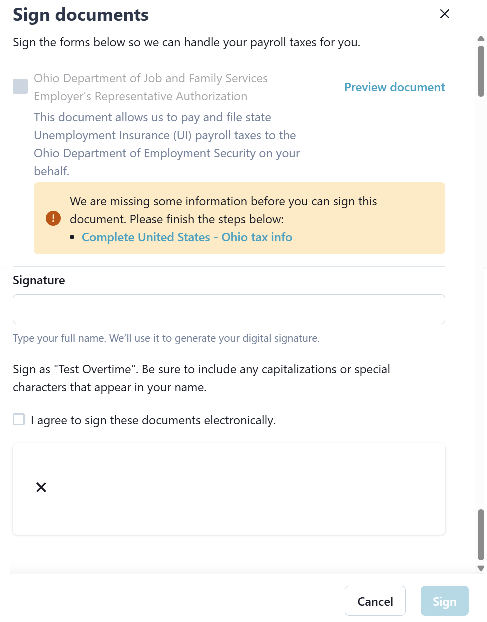Click the upper scrollbar thumb
Image resolution: width=487 pixels, height=622 pixels.
(481, 71)
